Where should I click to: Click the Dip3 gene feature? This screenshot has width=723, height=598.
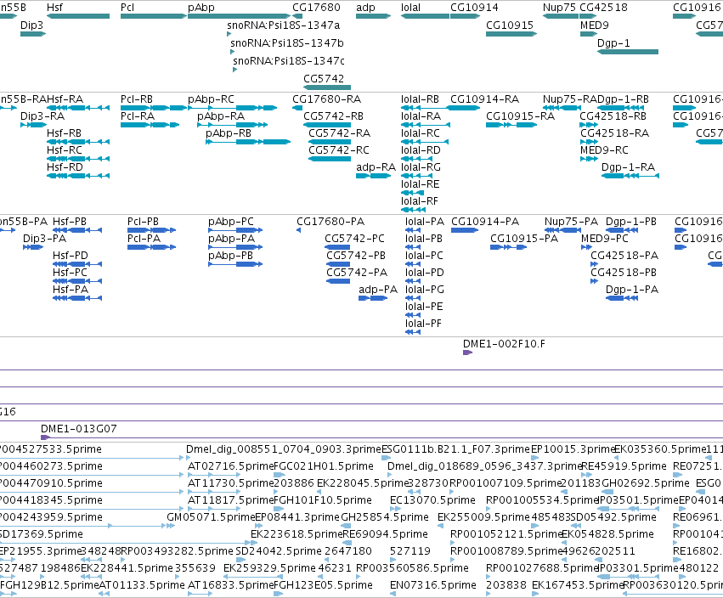coord(33,34)
